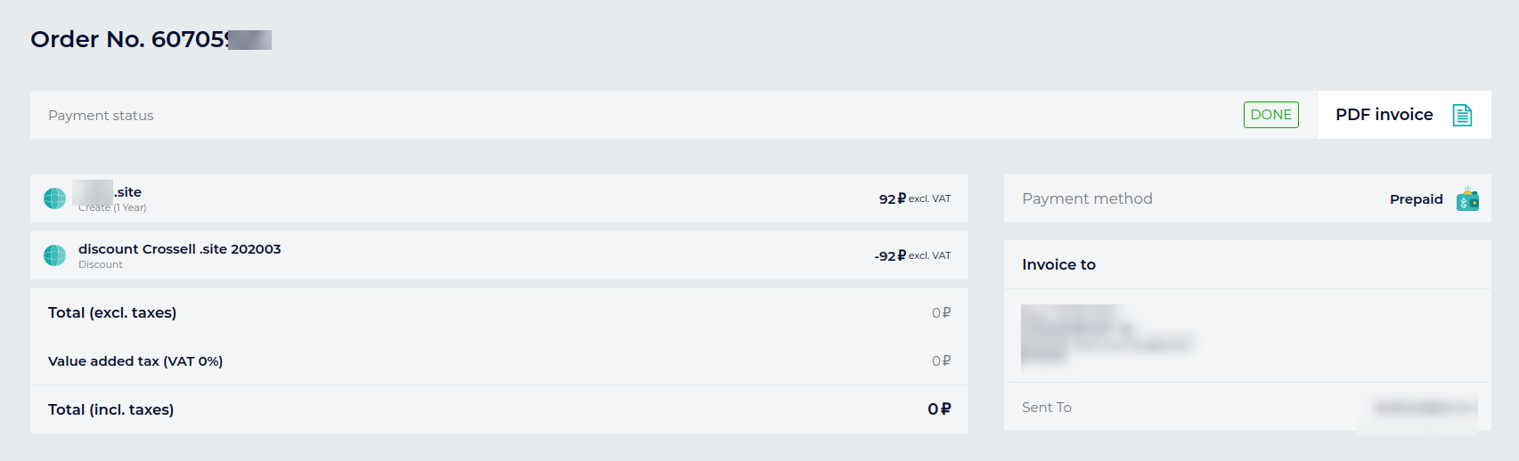Image resolution: width=1519 pixels, height=461 pixels.
Task: Click the globe icon beside the .site domain
Action: 55,198
